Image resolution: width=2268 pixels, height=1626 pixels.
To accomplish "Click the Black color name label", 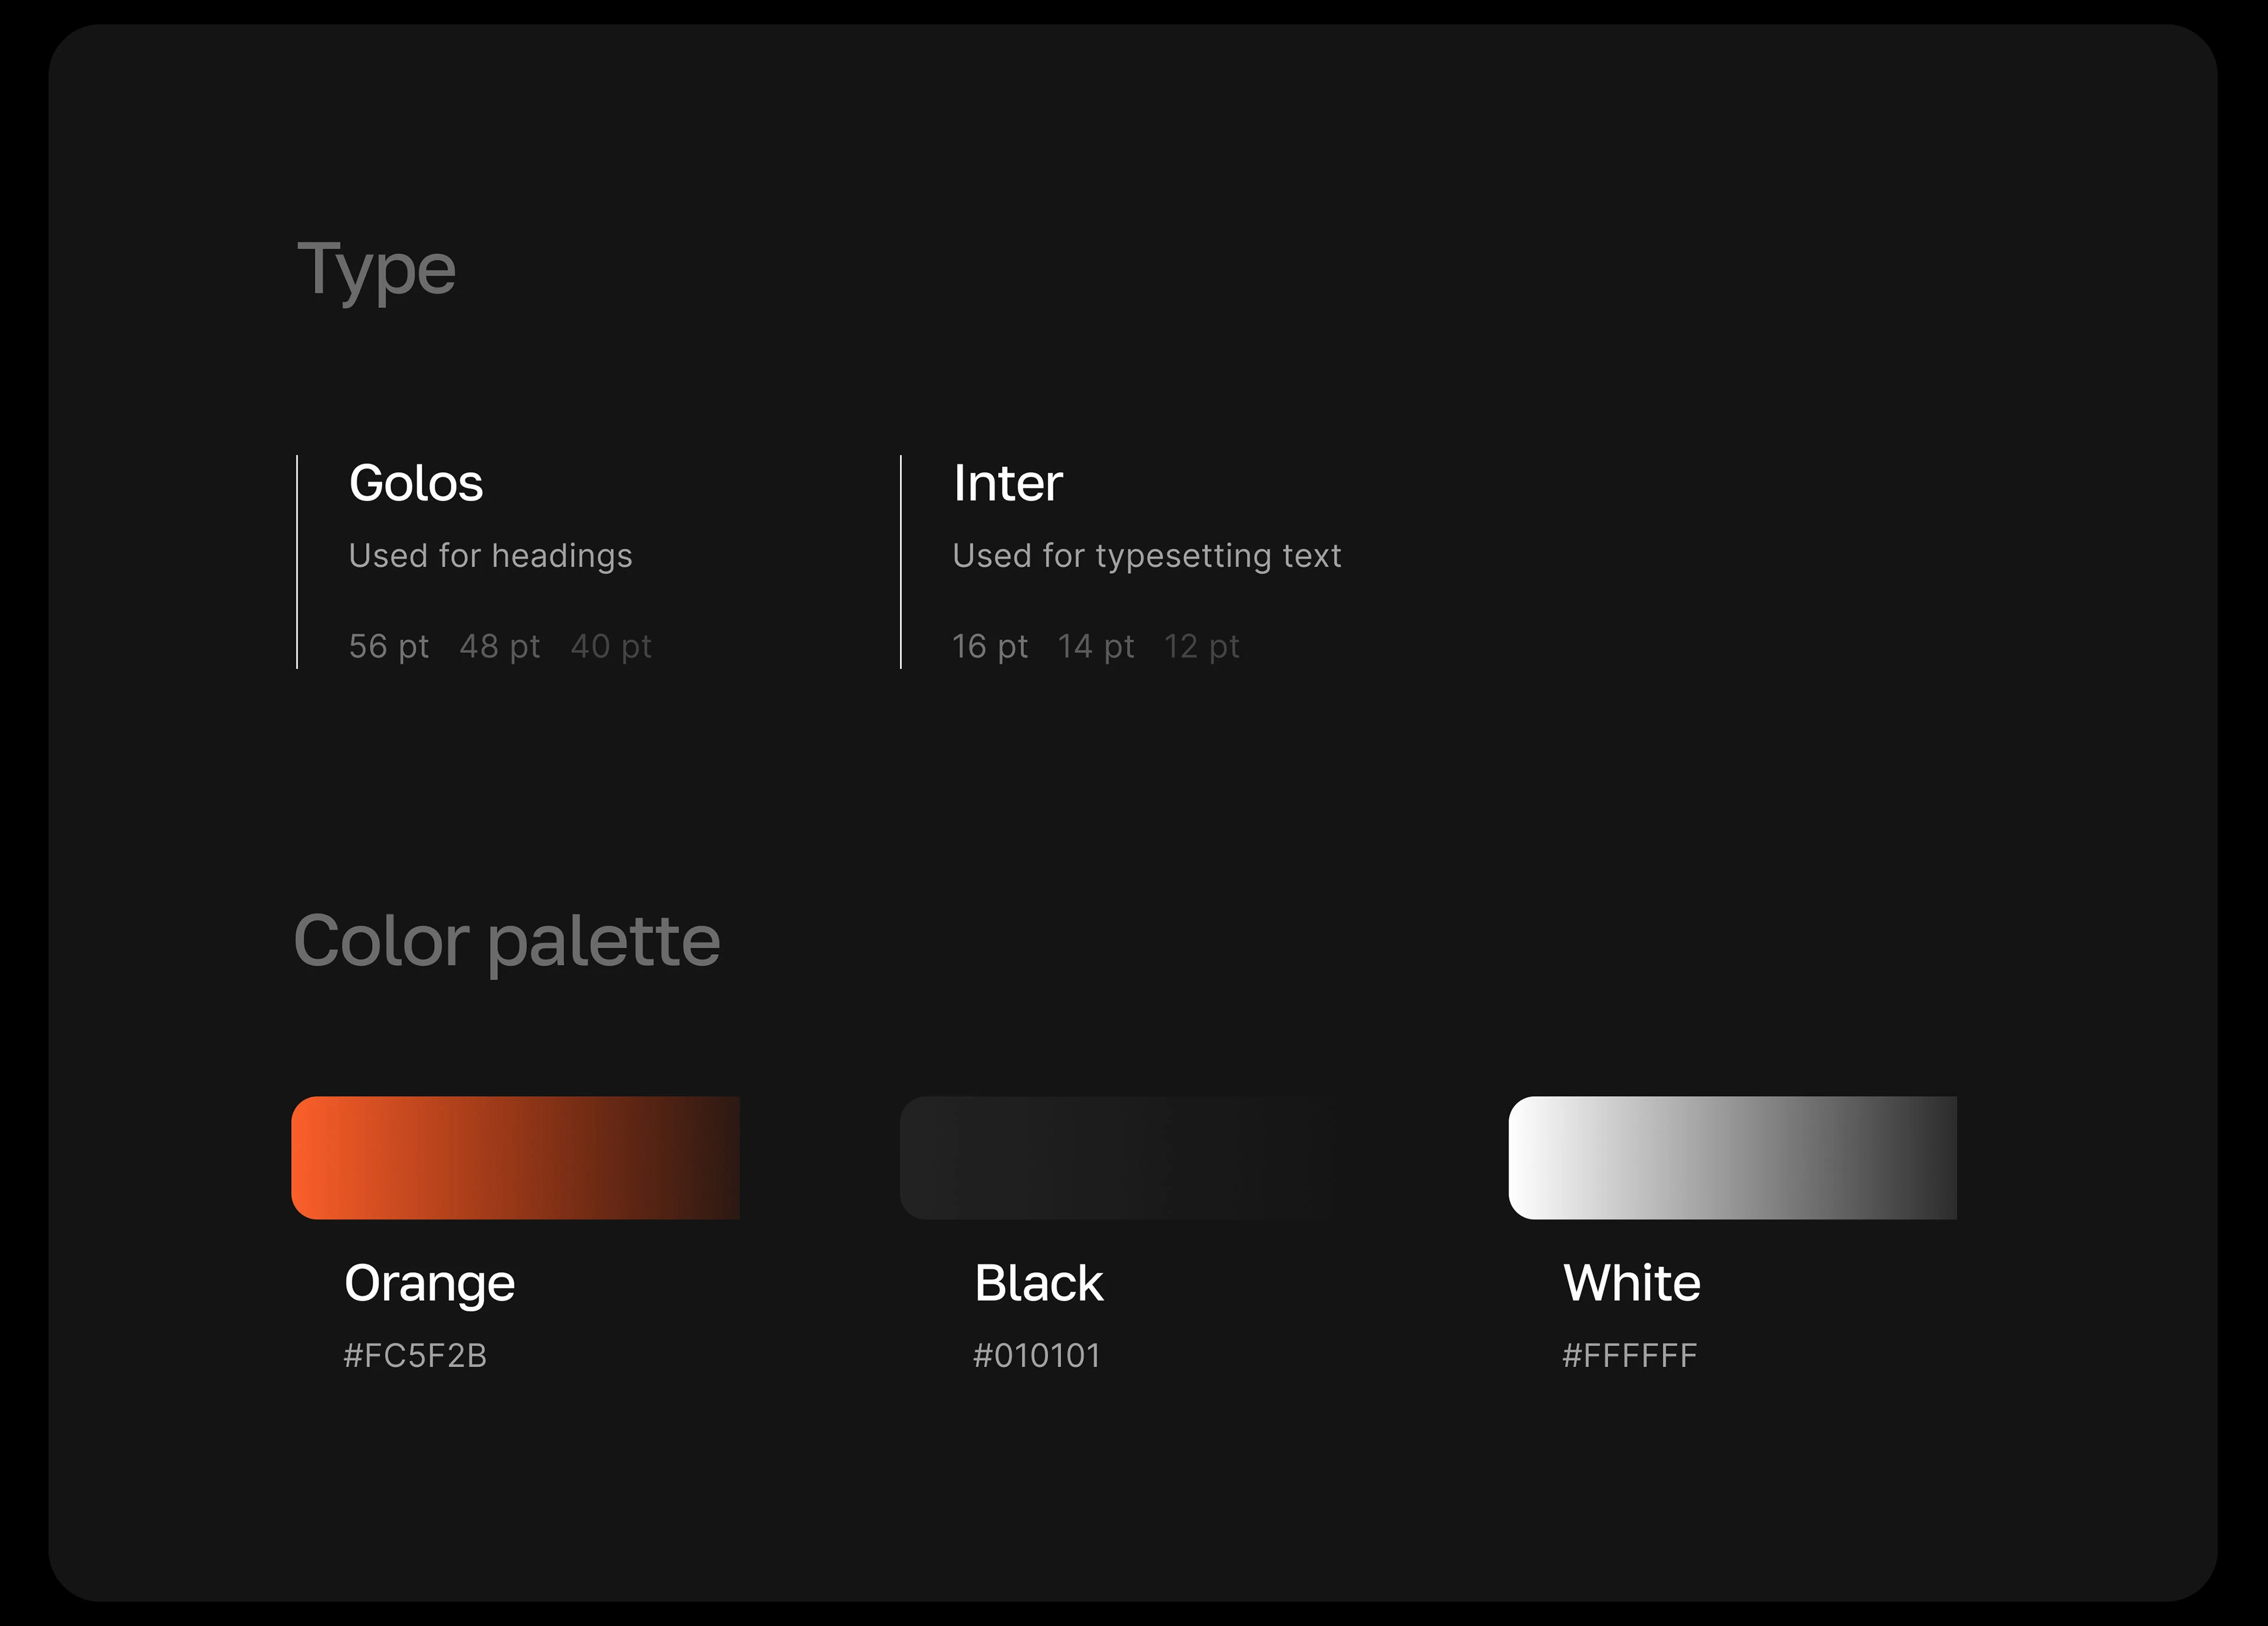I will click(1038, 1283).
